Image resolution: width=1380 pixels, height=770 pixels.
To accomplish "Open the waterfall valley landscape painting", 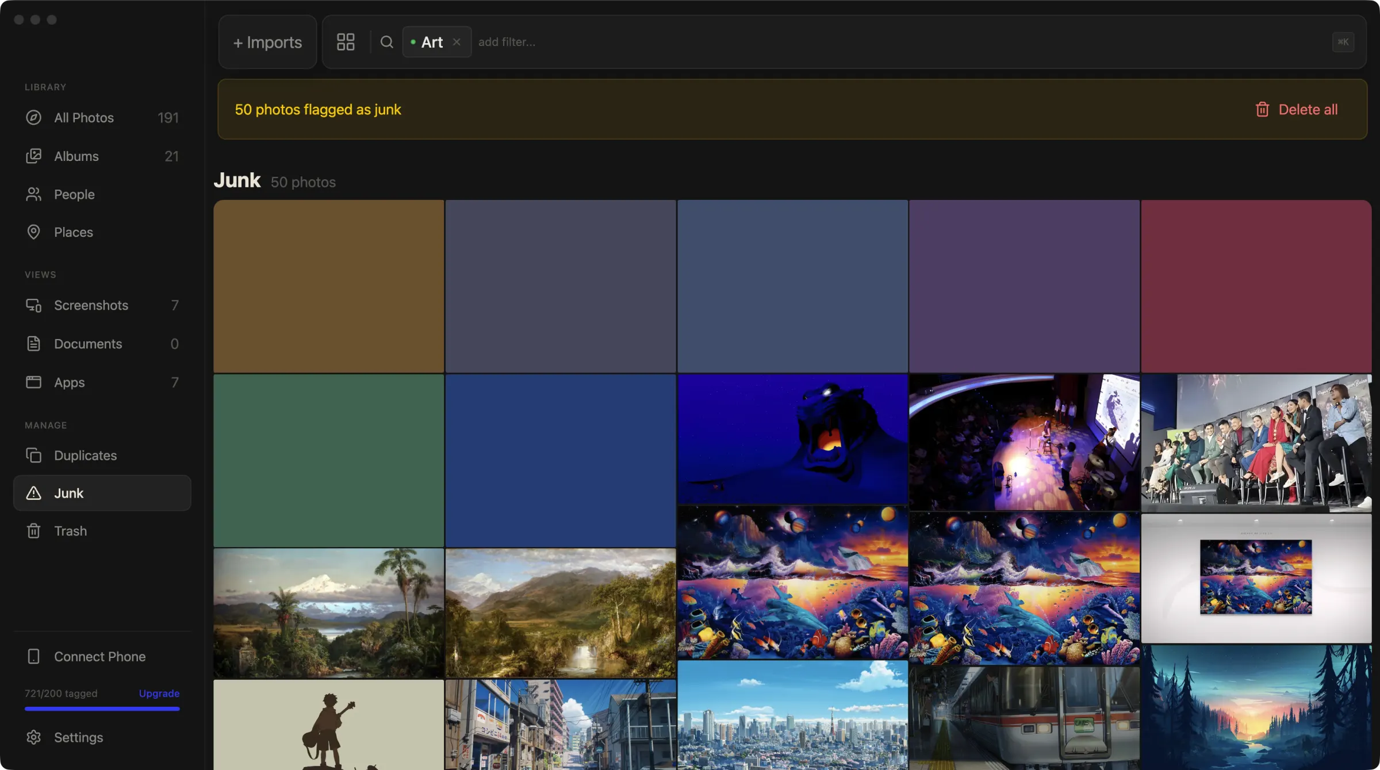I will (x=561, y=613).
